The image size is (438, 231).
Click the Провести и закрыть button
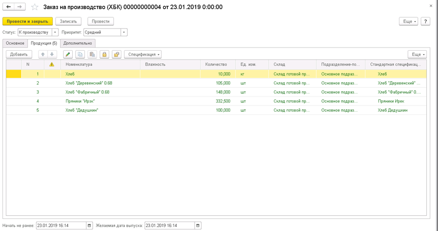point(27,21)
